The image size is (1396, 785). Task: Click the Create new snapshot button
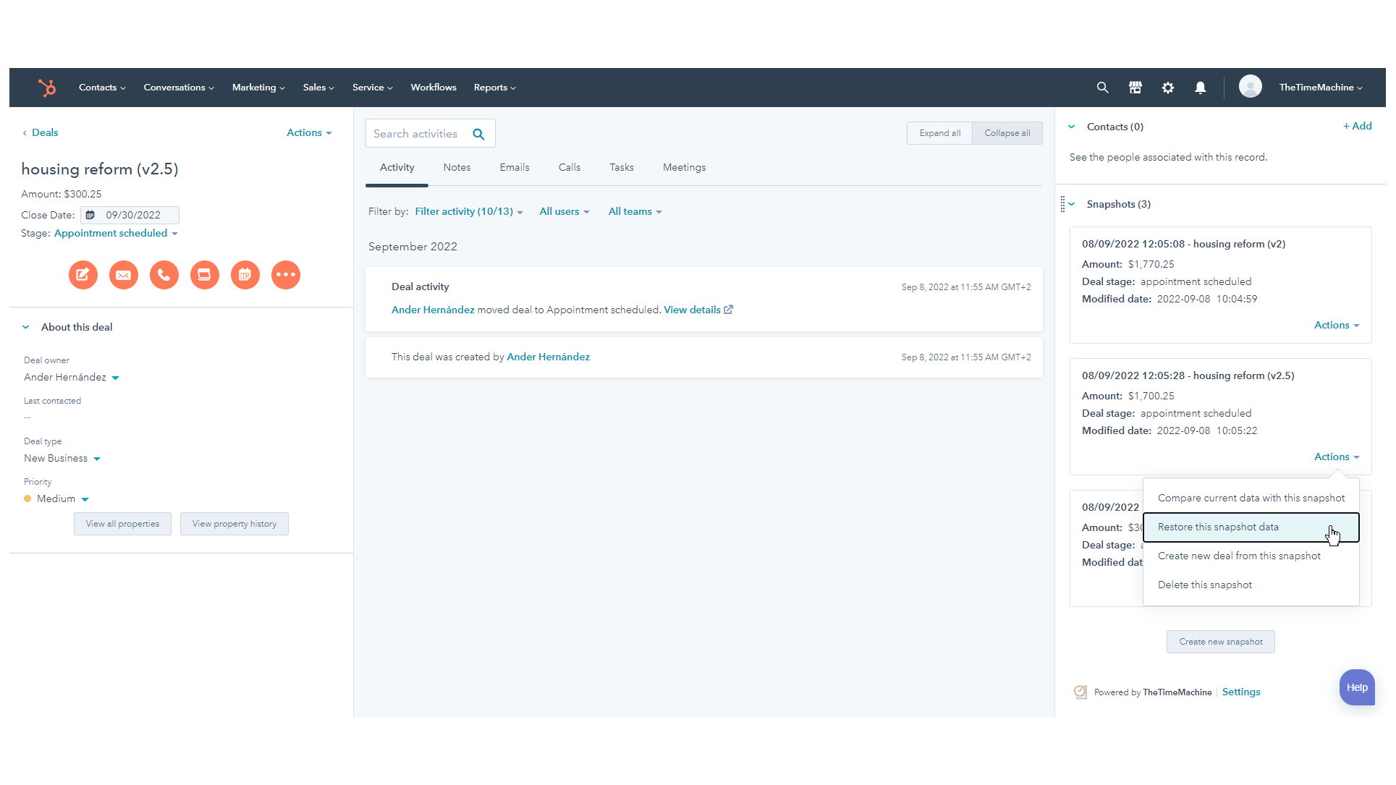[x=1220, y=642]
